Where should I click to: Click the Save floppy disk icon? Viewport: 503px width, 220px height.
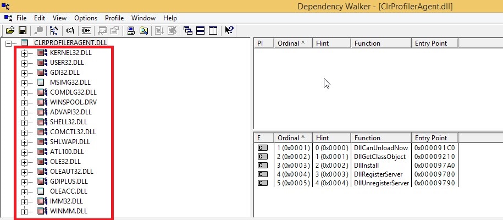pos(23,30)
